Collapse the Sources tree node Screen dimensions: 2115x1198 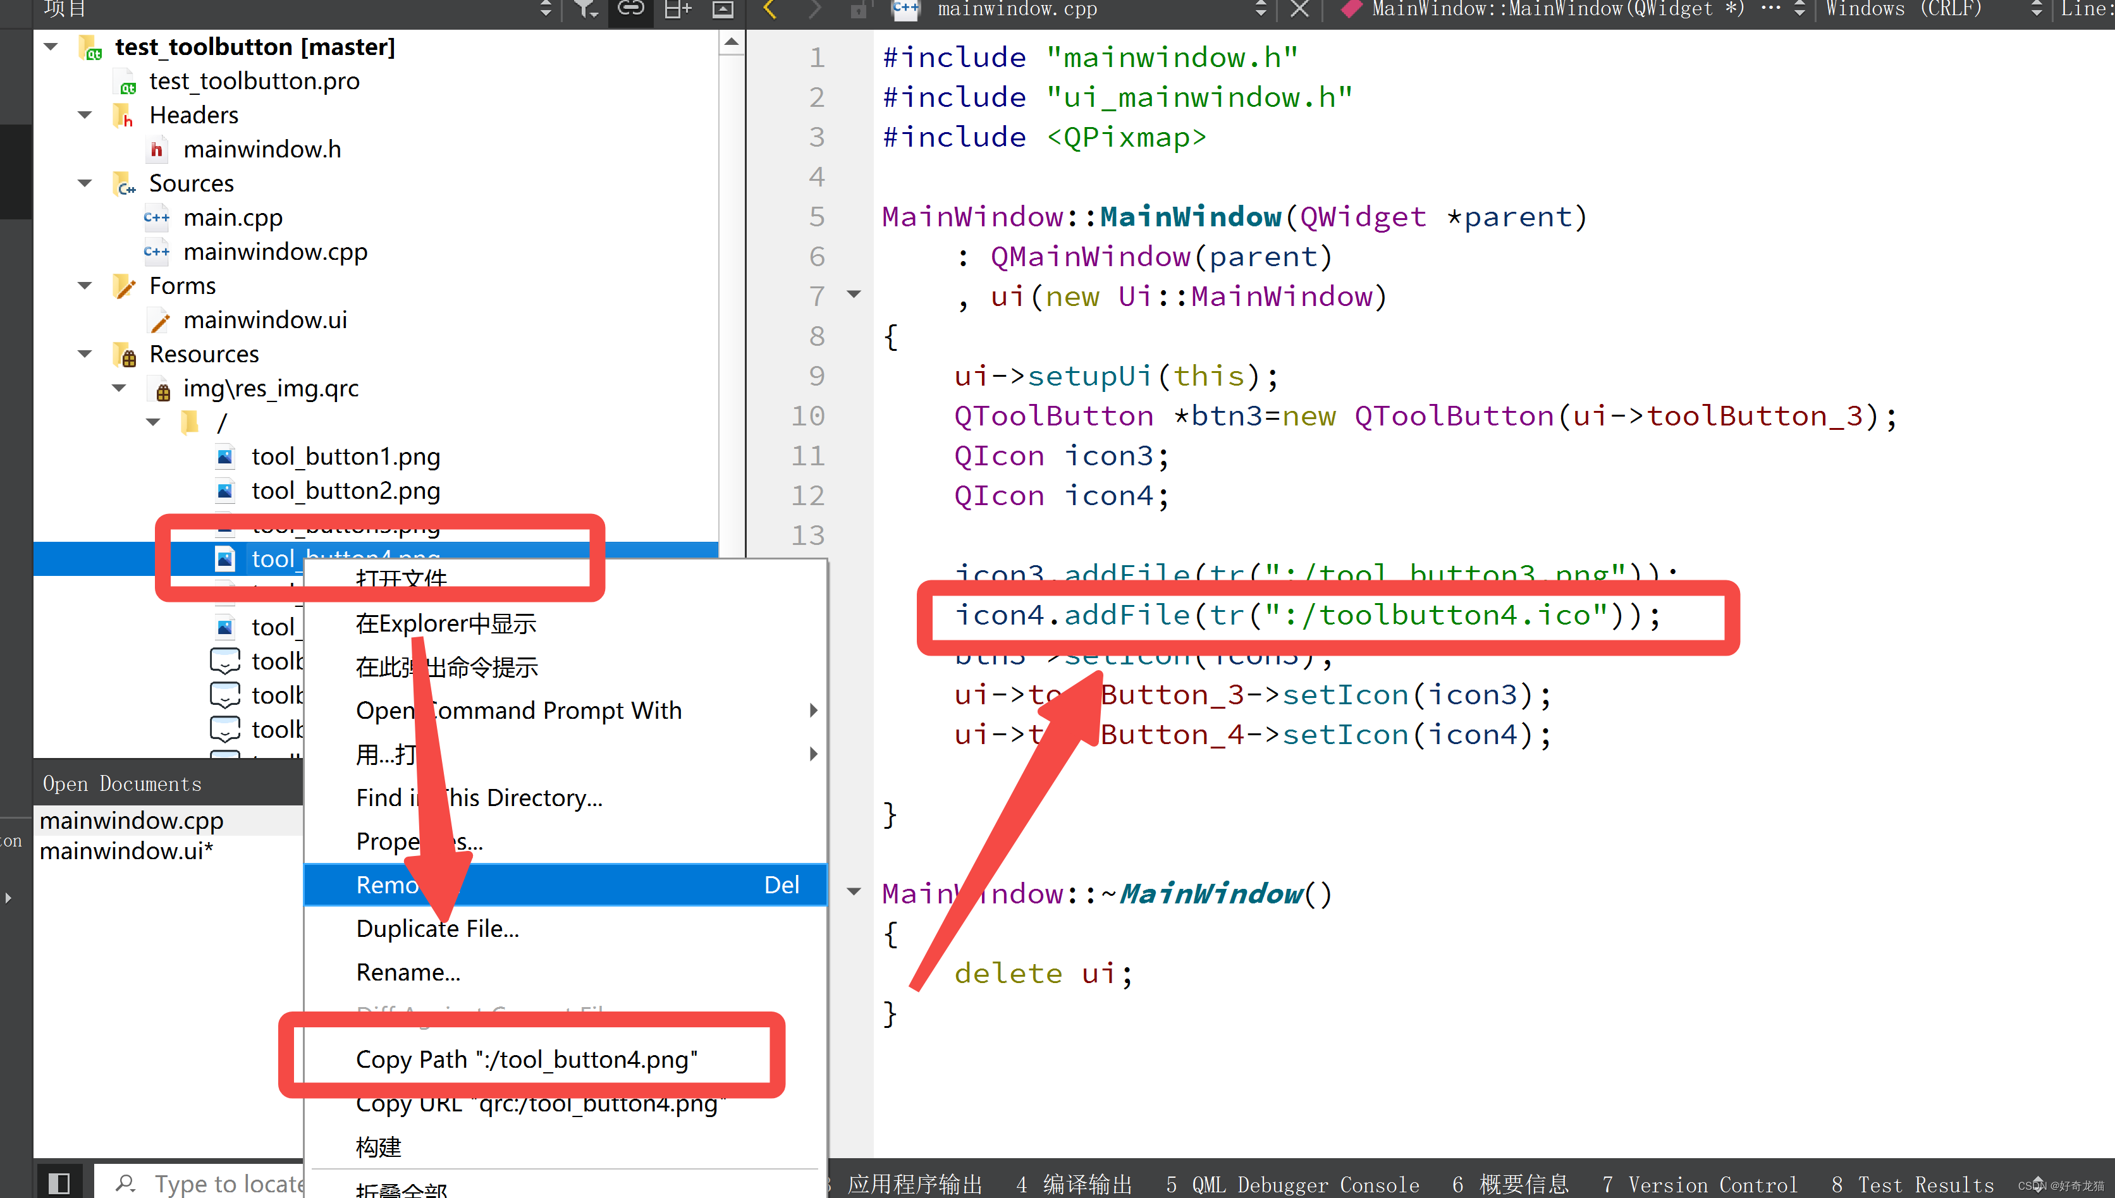(85, 183)
